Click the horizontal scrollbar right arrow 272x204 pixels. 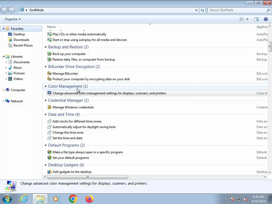click(x=265, y=177)
